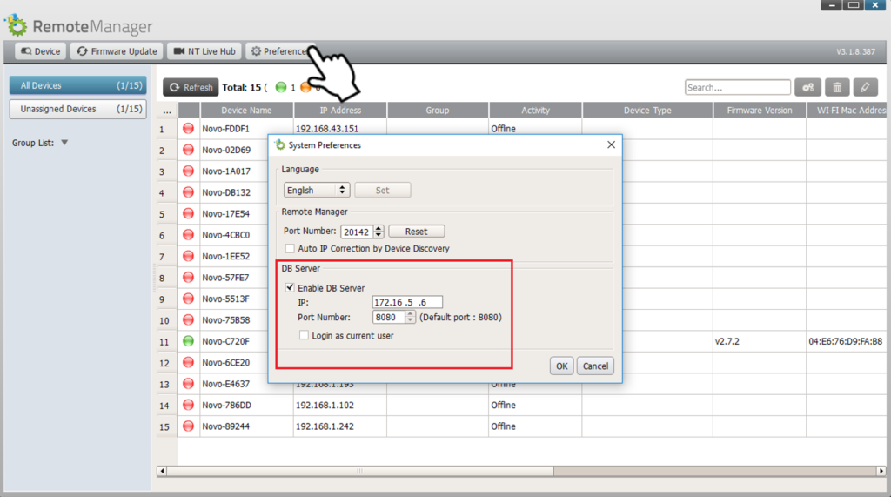Enable Auto IP Correction by Device Discovery
Image resolution: width=891 pixels, height=497 pixels.
290,249
